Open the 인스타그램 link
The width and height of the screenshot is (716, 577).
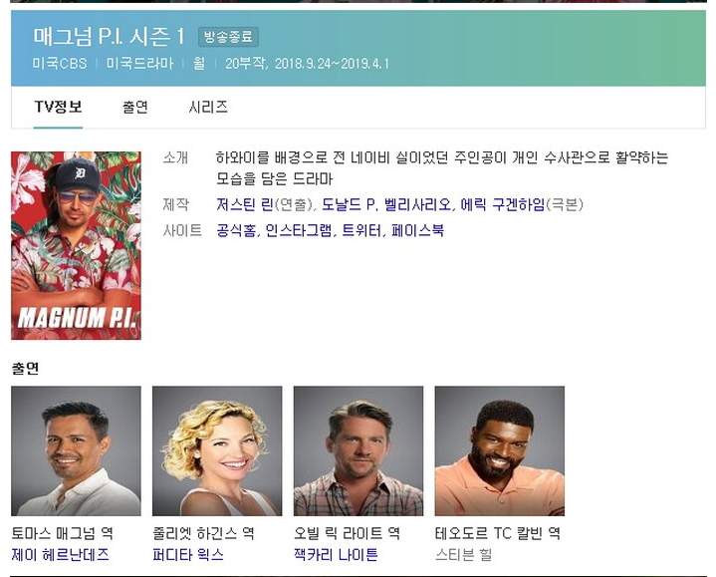point(299,230)
